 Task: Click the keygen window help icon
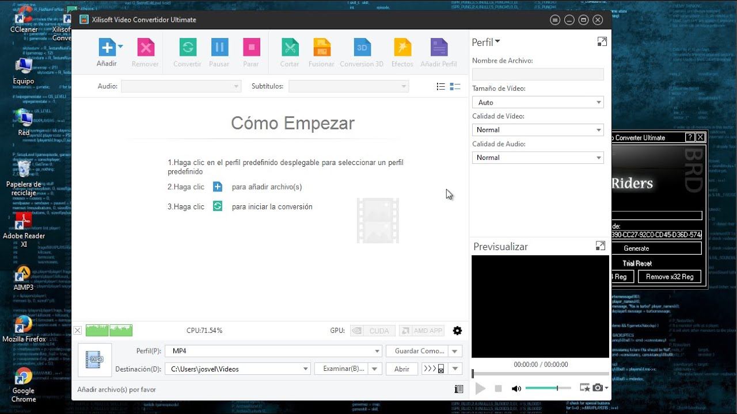[690, 137]
